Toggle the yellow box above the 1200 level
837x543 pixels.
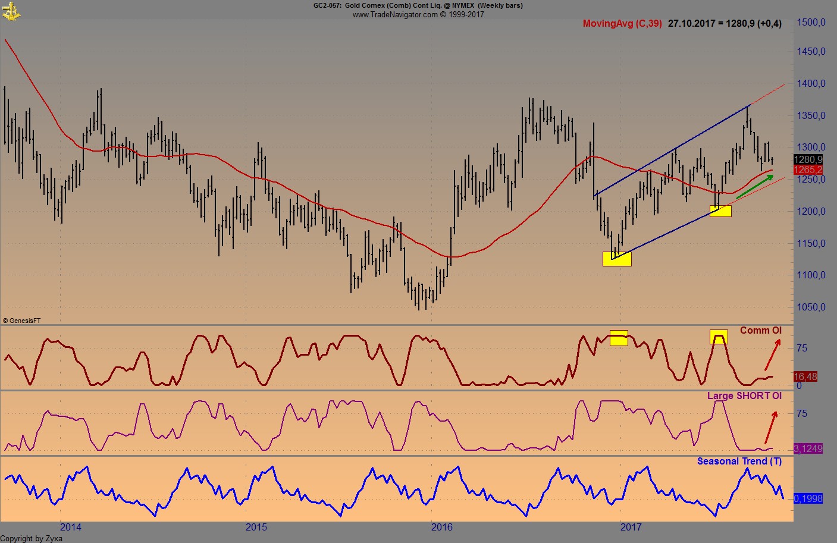(x=720, y=211)
